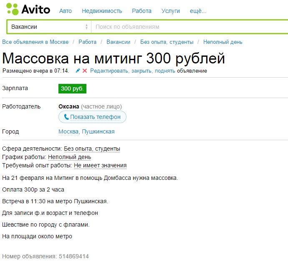Click the поднять listing link
288x265 pixels.
pos(165,71)
